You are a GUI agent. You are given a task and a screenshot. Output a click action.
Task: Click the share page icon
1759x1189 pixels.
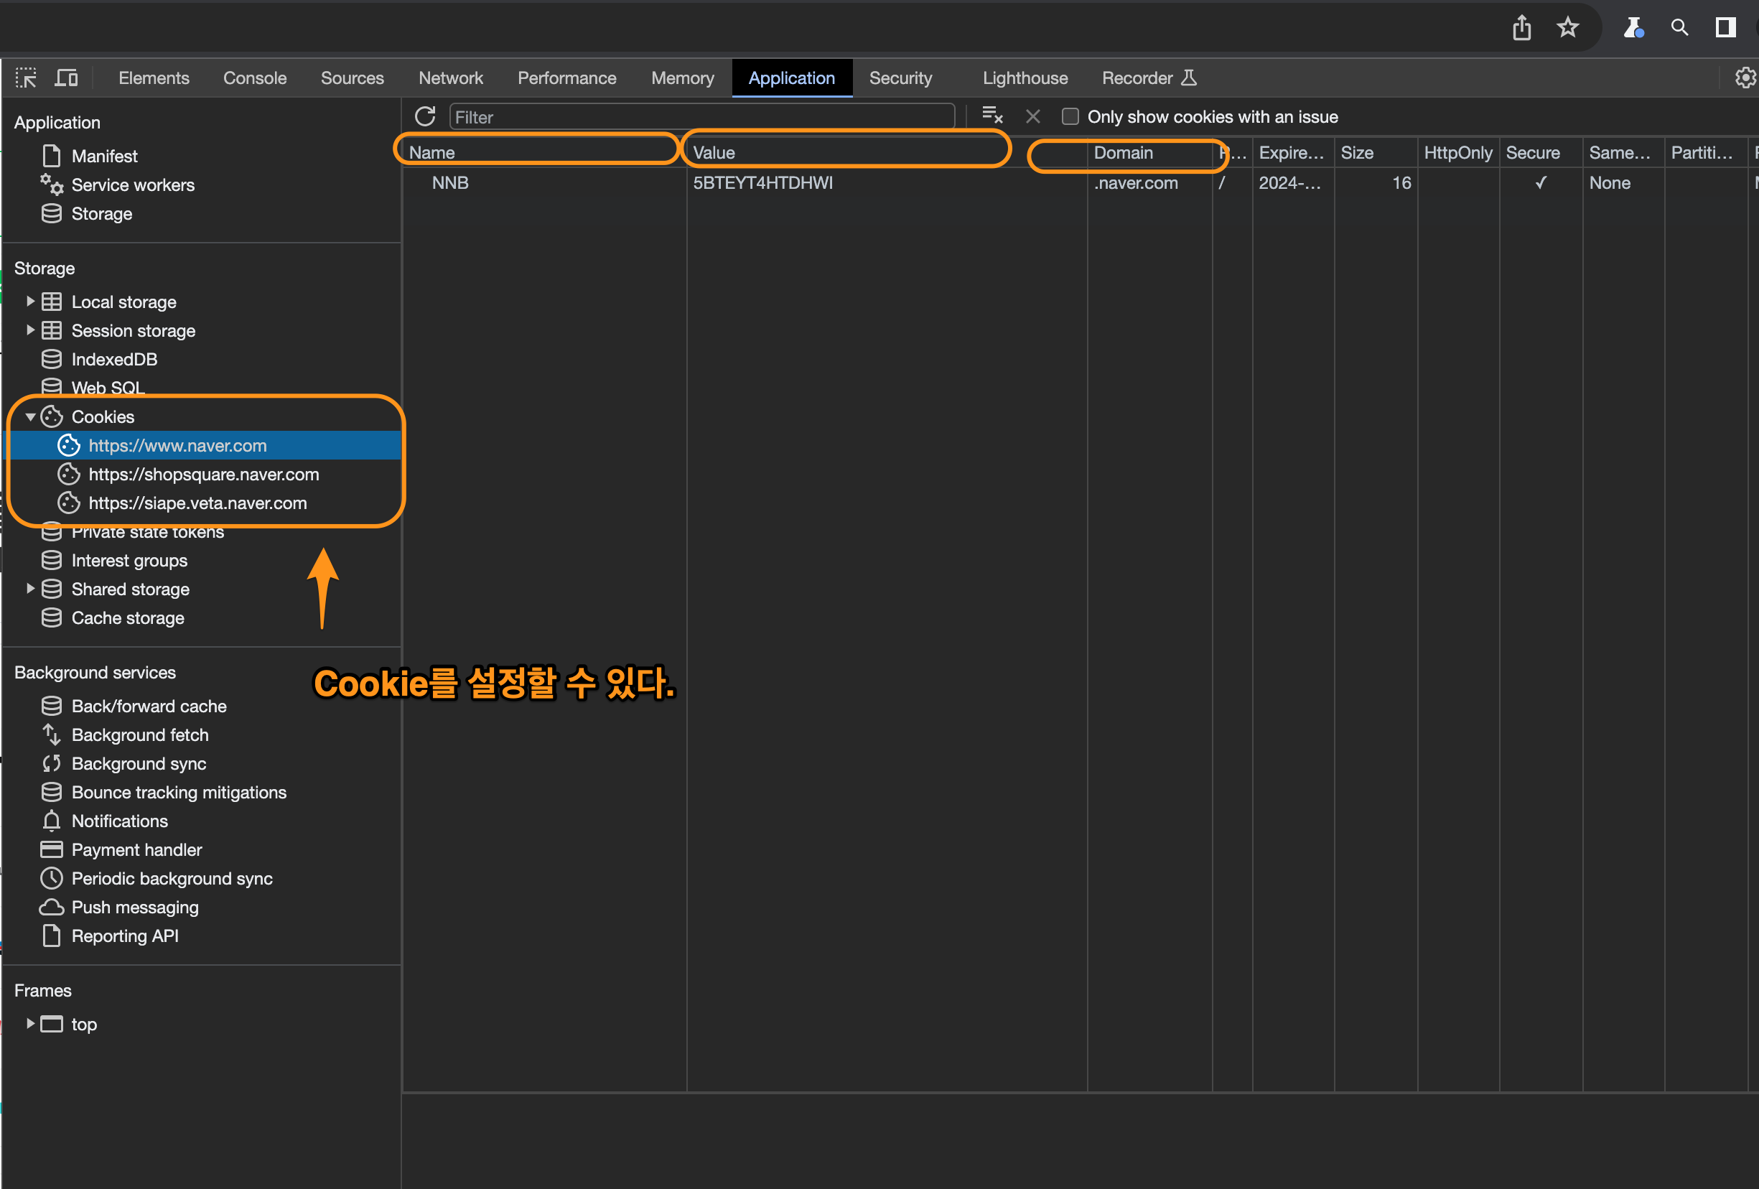click(1521, 28)
